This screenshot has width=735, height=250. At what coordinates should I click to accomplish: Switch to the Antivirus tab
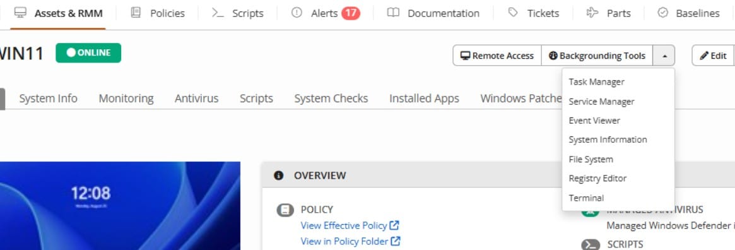pyautogui.click(x=196, y=98)
